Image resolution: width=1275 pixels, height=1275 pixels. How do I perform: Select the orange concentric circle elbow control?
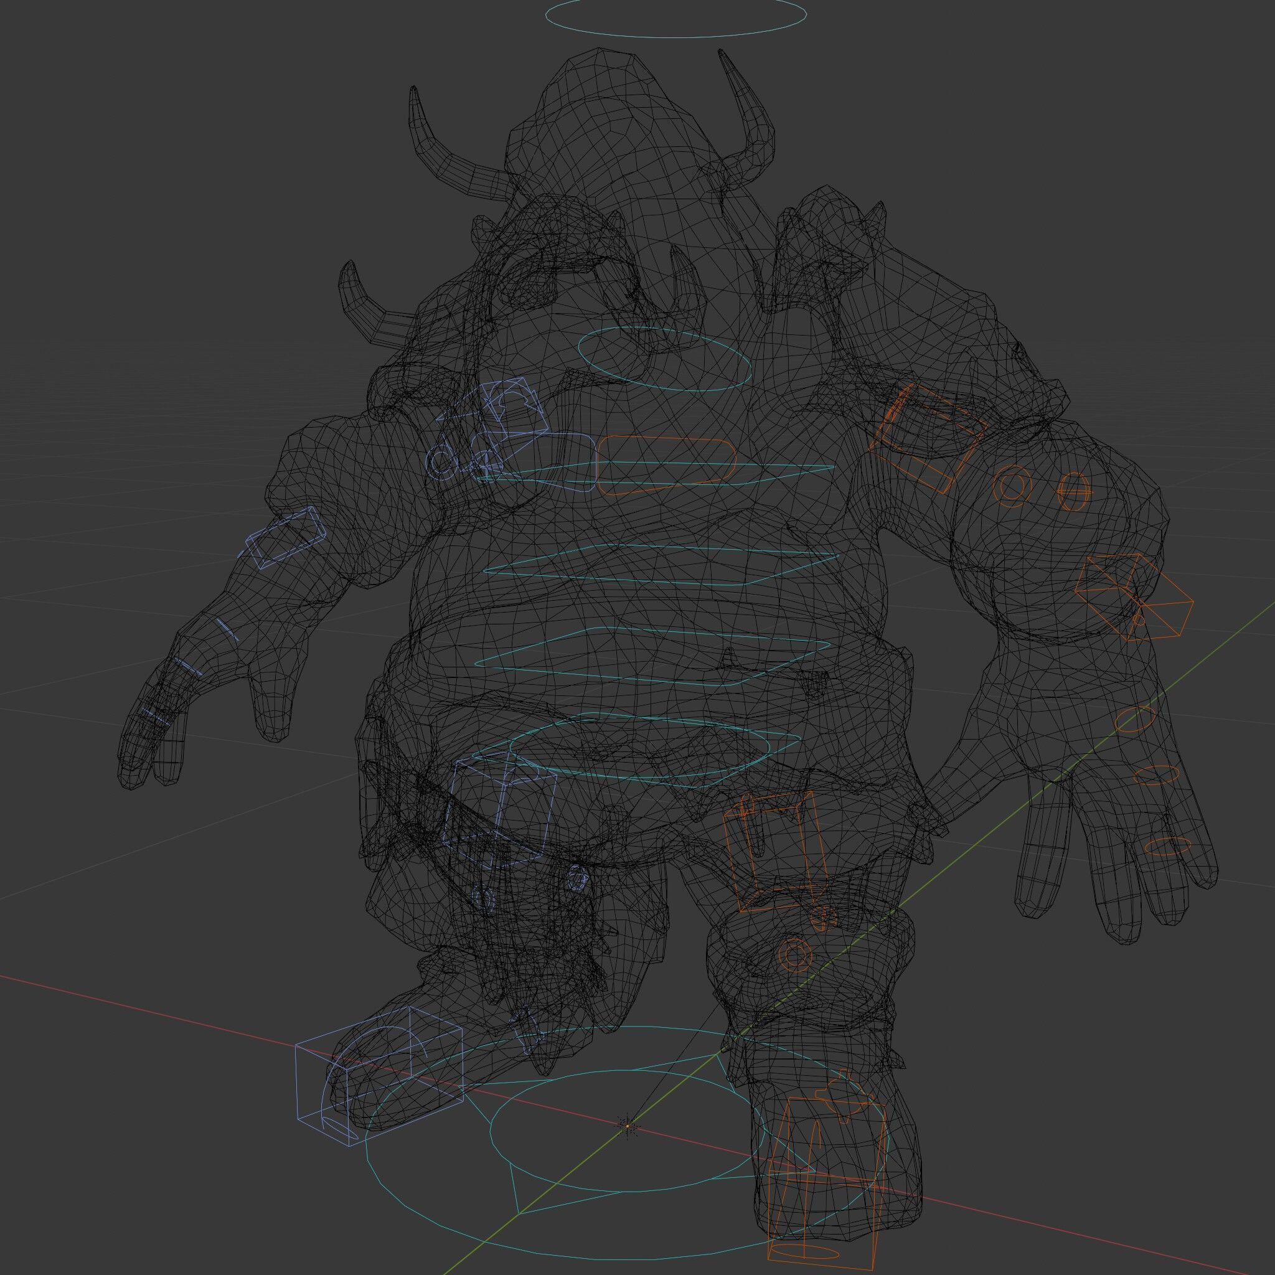(x=1012, y=486)
